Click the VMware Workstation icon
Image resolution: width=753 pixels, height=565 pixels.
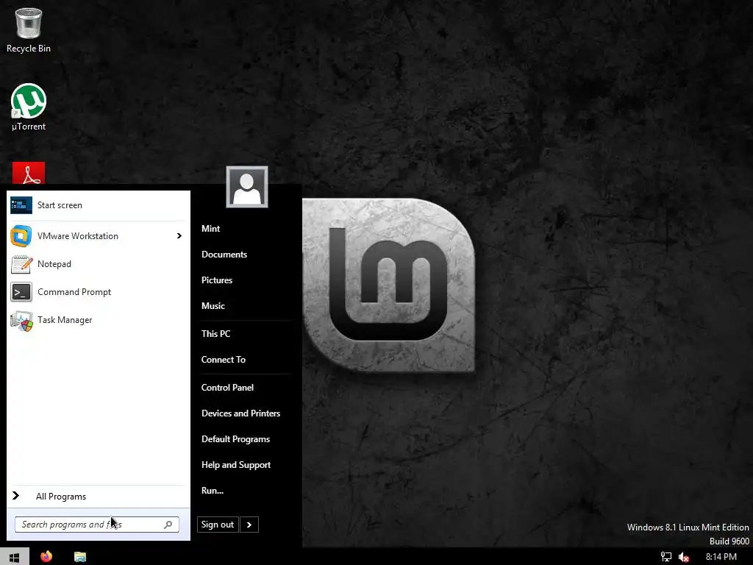coord(21,236)
